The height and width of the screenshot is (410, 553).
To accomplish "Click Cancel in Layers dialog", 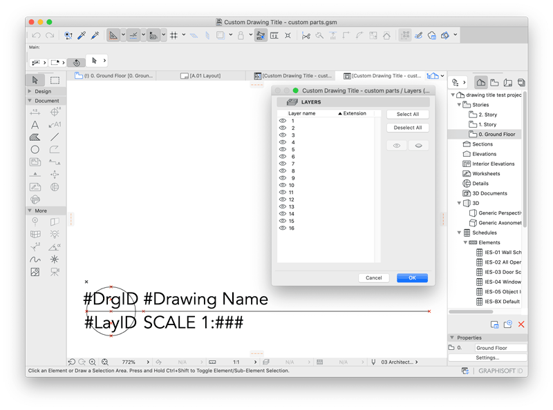I will (374, 278).
